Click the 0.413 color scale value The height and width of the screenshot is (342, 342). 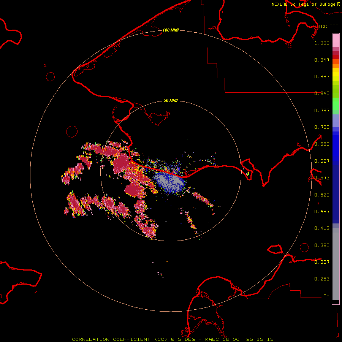[322, 228]
